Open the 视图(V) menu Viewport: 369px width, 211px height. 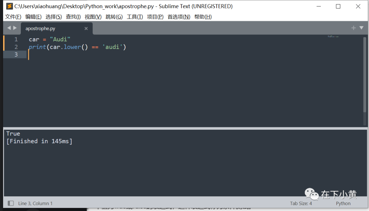[93, 17]
